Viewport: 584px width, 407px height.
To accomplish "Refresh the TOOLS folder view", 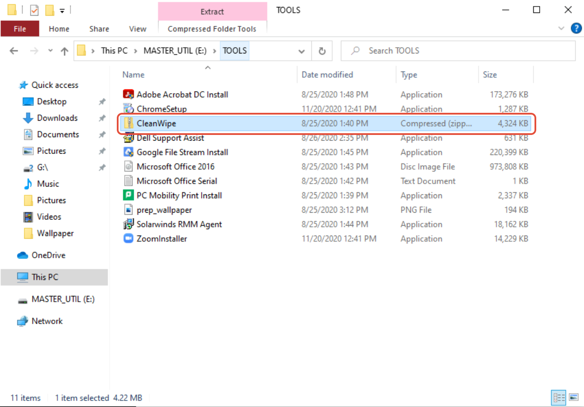I will pyautogui.click(x=322, y=51).
